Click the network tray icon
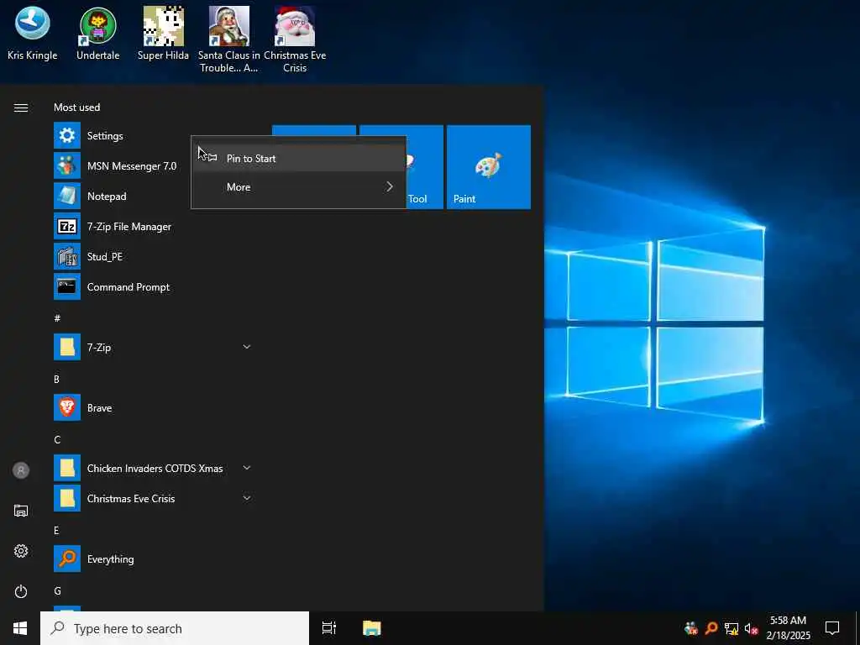 click(x=732, y=628)
